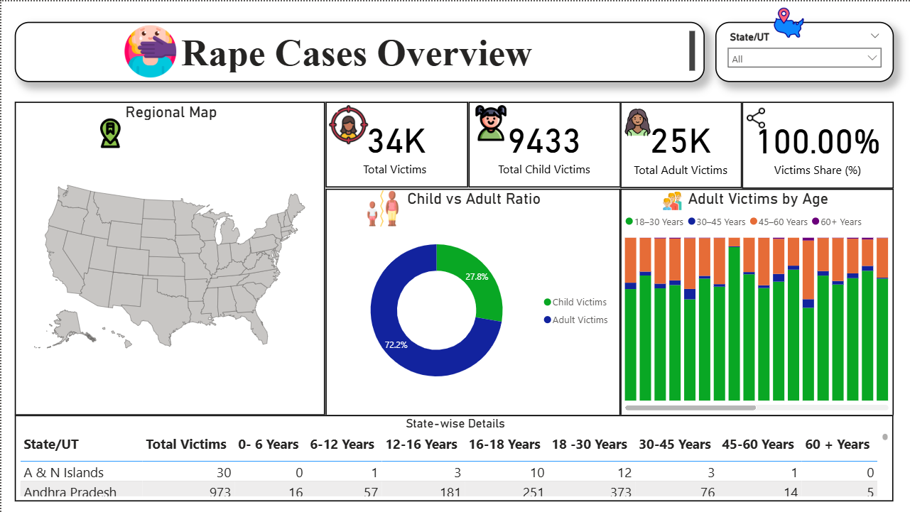
Task: Sort table by 18 -30 Years column
Action: coord(589,445)
